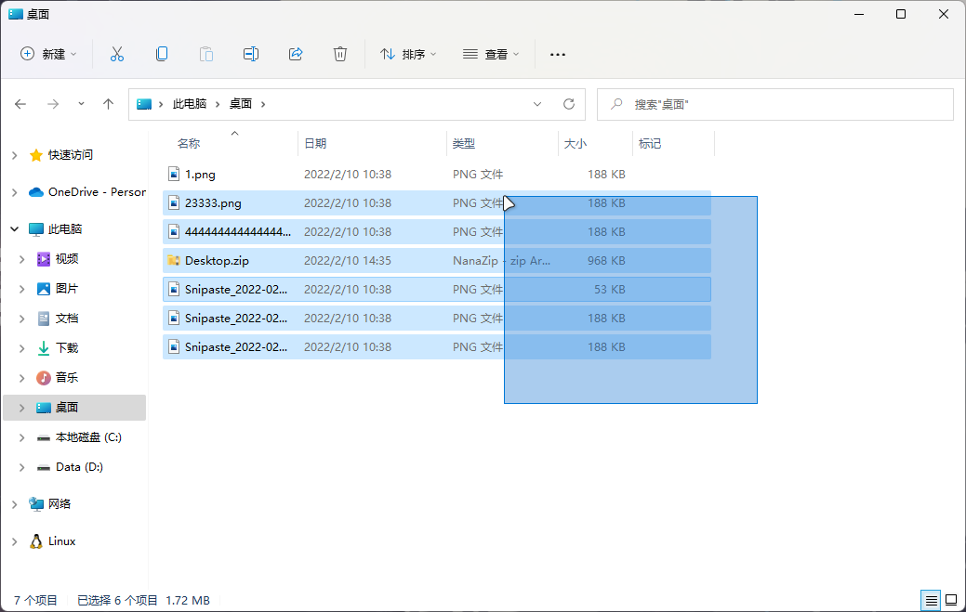Click the Paste clipboard icon

[206, 54]
